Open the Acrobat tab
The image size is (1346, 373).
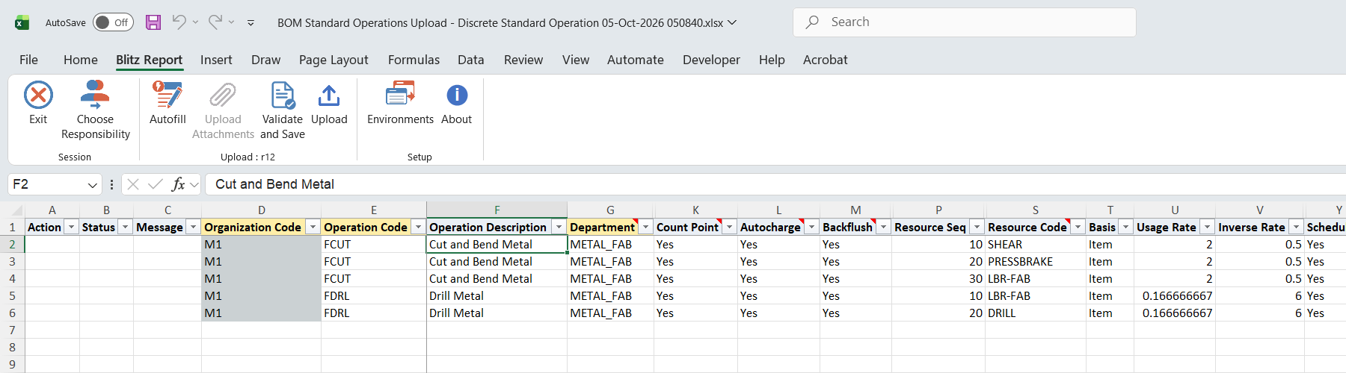(826, 60)
